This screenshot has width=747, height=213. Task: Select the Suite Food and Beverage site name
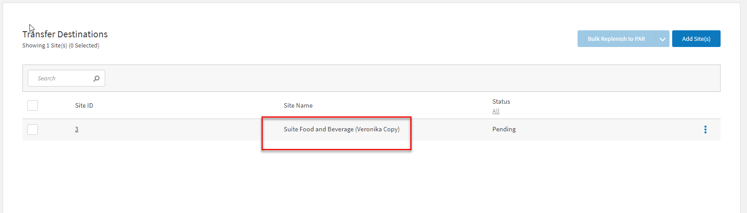342,129
